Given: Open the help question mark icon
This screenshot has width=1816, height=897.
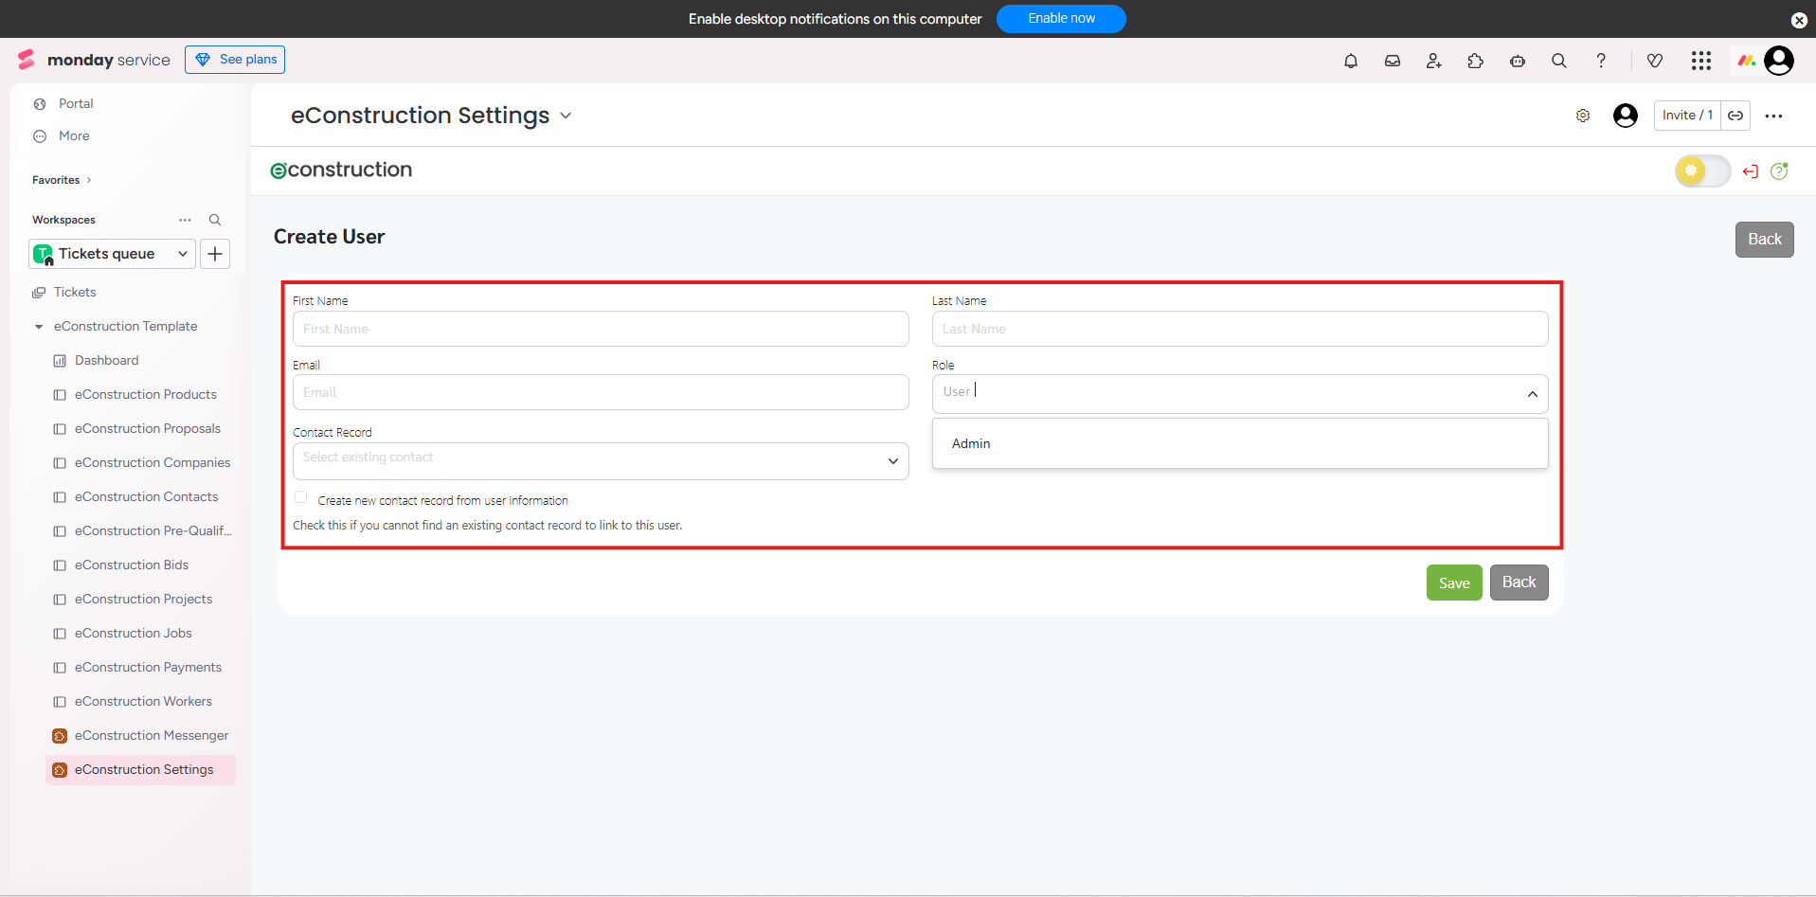Looking at the screenshot, I should (1601, 61).
